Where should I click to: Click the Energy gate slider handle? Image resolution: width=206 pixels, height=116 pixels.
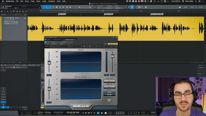[x=49, y=89]
